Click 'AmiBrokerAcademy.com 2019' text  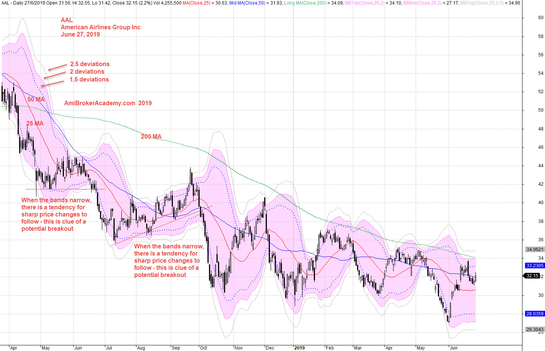coord(108,103)
